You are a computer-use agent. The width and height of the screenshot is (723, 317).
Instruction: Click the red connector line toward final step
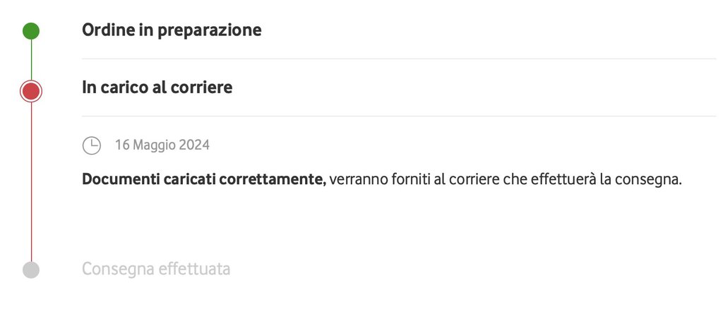31,184
